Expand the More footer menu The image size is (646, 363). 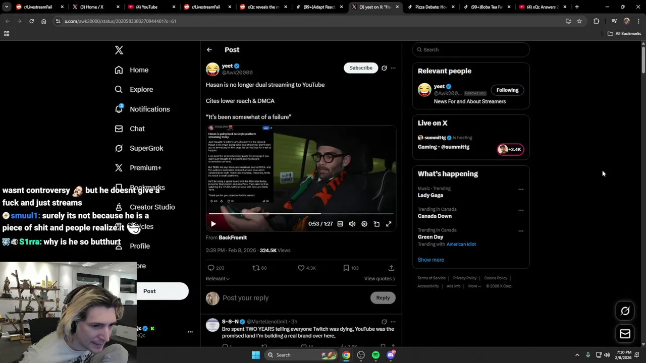click(474, 286)
